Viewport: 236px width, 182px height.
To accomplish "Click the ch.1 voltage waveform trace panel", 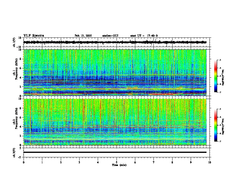I will coord(117,42).
